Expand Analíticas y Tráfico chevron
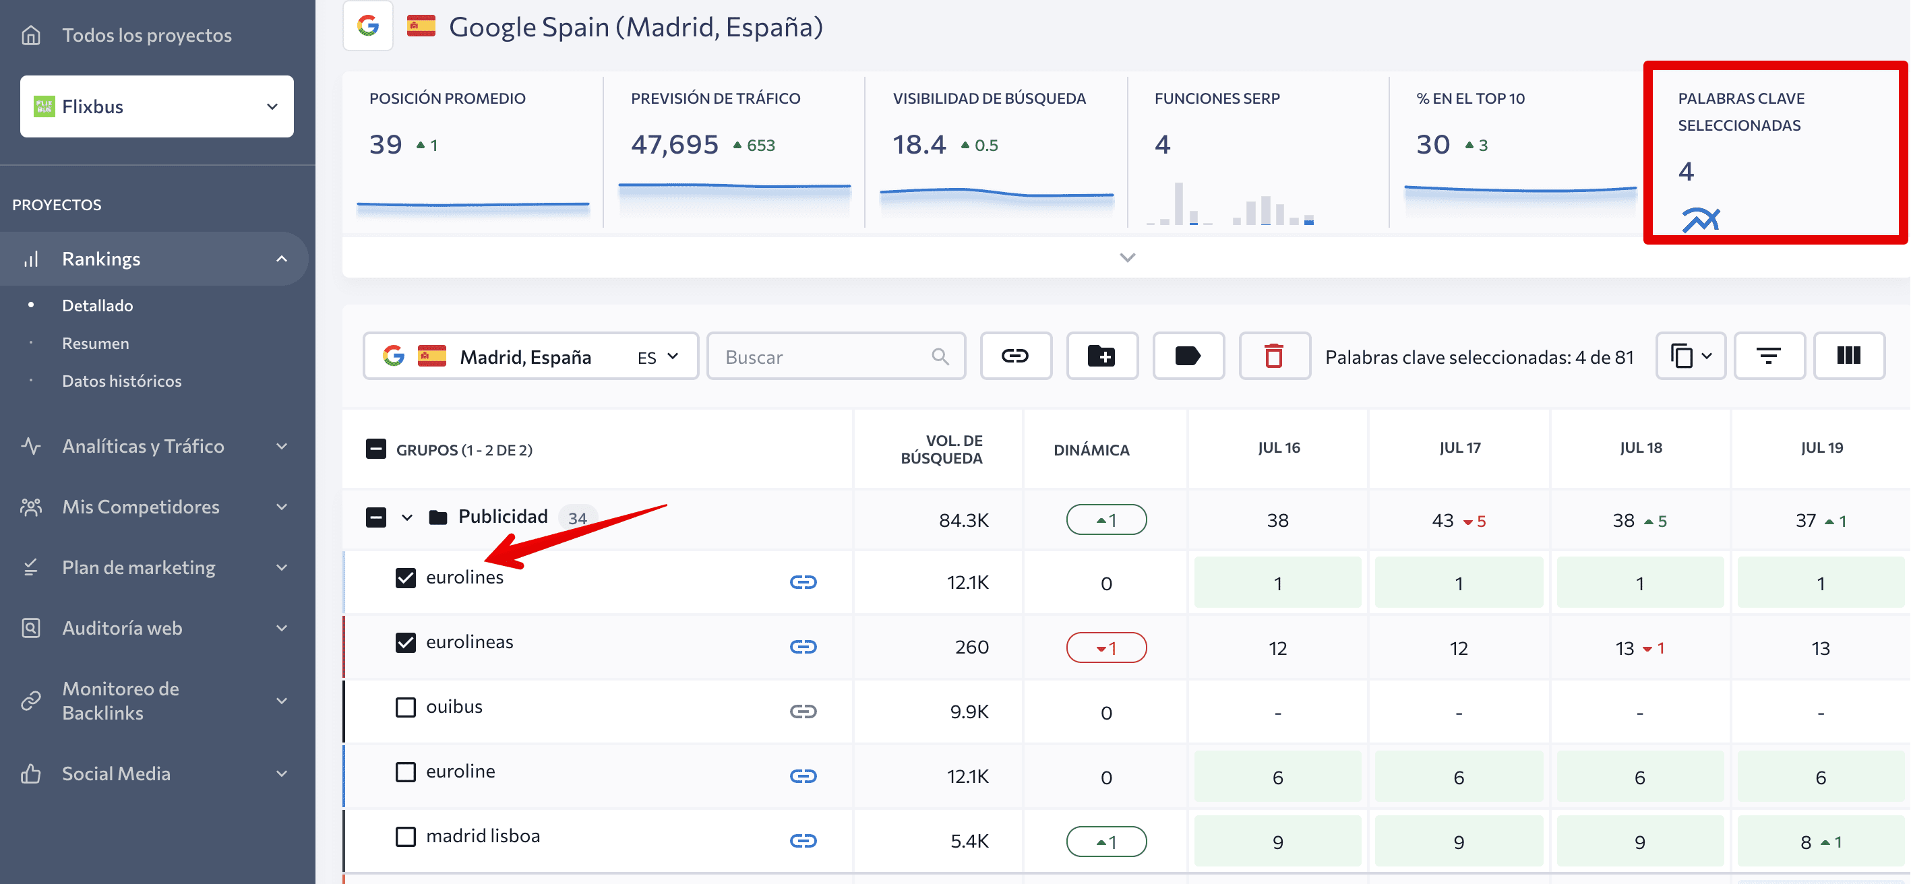Image resolution: width=1911 pixels, height=884 pixels. 282,446
